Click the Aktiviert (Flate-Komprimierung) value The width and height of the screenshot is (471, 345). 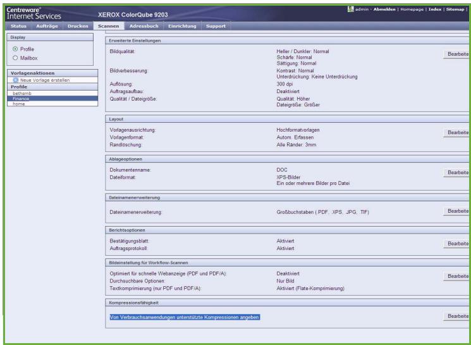310,289
